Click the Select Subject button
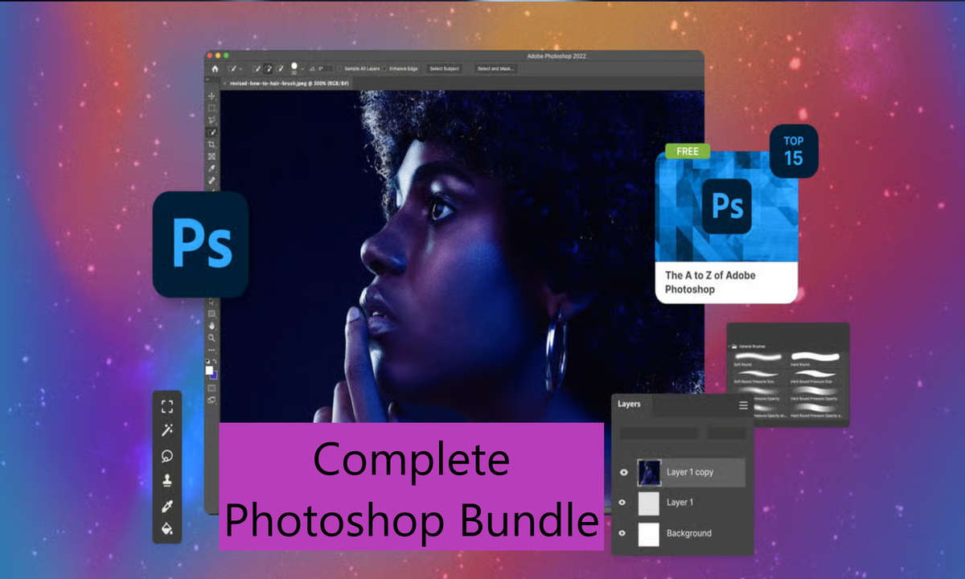The height and width of the screenshot is (579, 965). tap(444, 68)
